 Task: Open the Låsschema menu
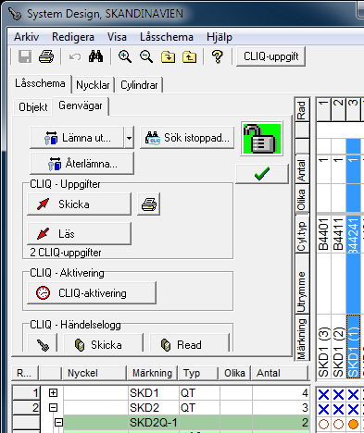coord(167,37)
